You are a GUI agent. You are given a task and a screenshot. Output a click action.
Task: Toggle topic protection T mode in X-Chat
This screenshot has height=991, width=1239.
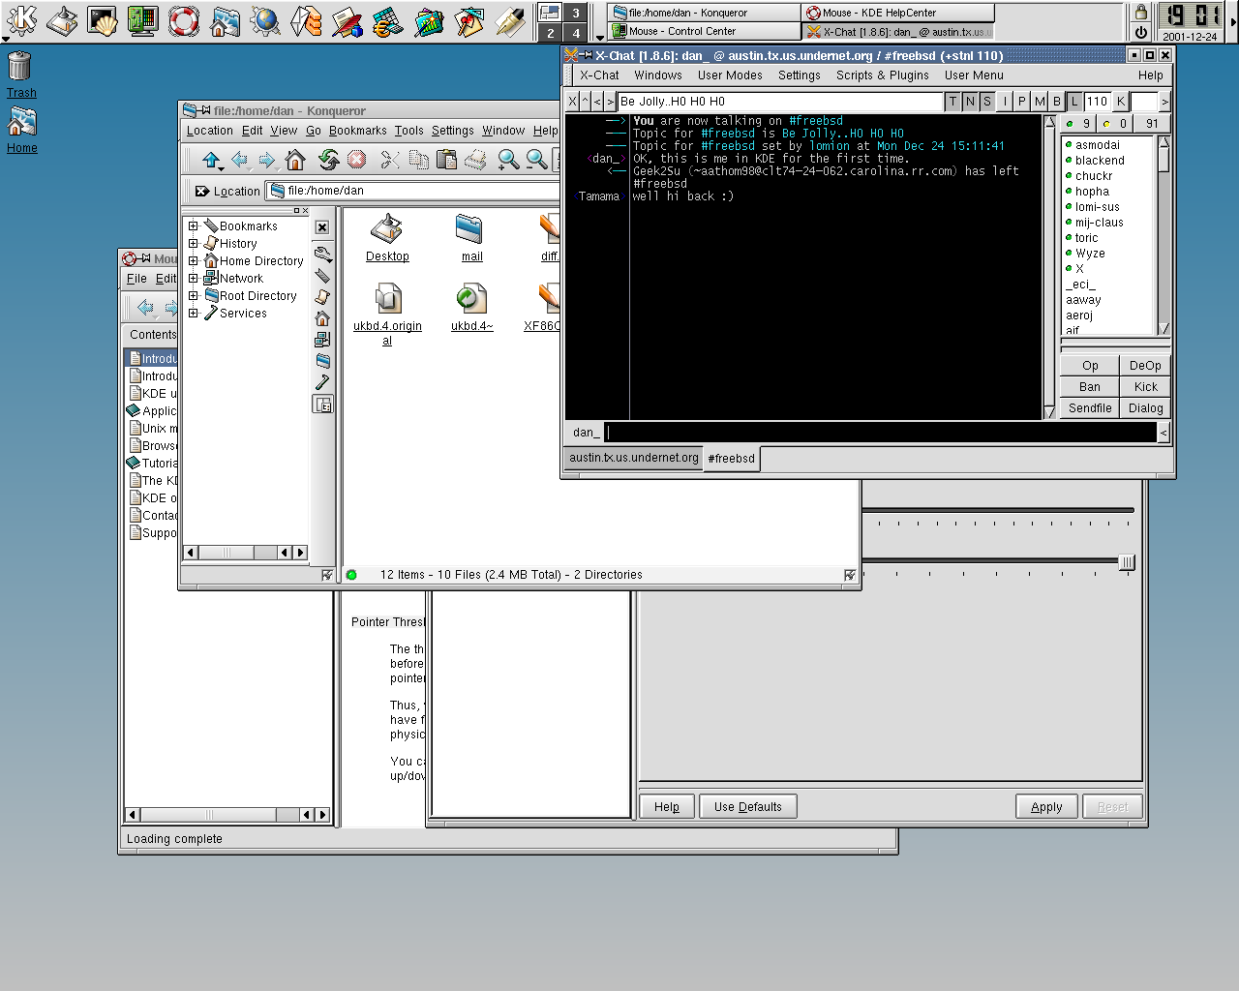coord(952,101)
